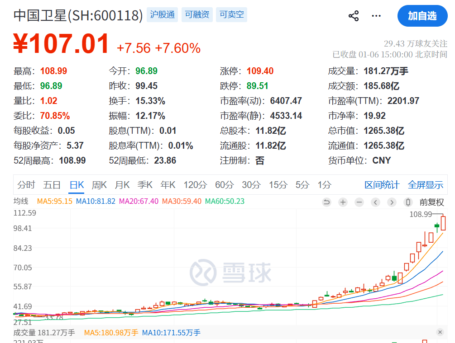Viewport: 455px width, 343px height.
Task: Click the share icon near 加自选
Action: (x=354, y=15)
